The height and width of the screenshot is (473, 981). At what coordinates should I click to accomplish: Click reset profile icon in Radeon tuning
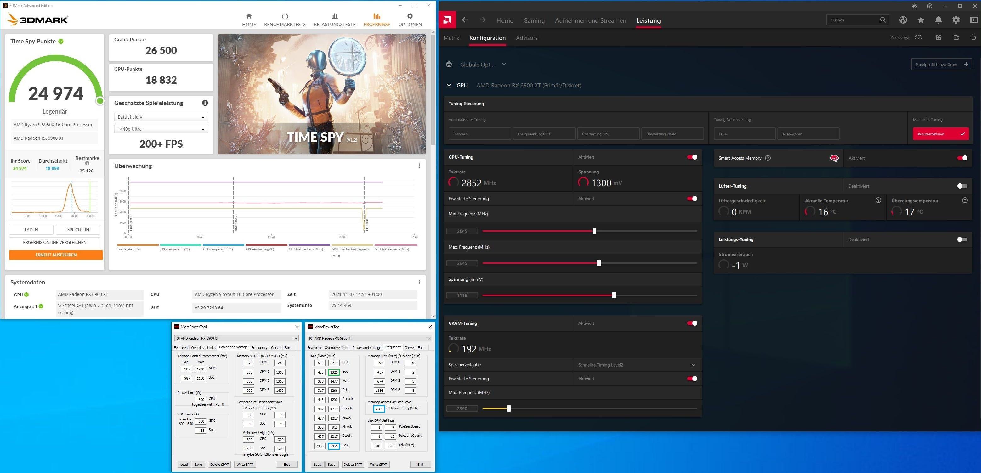coord(973,37)
